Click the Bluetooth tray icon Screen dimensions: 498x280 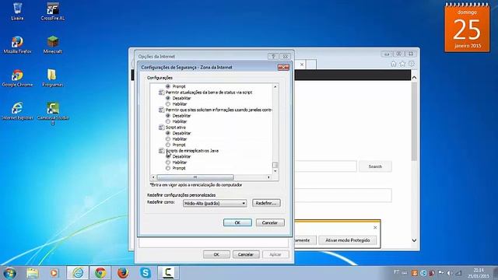pyautogui.click(x=423, y=273)
